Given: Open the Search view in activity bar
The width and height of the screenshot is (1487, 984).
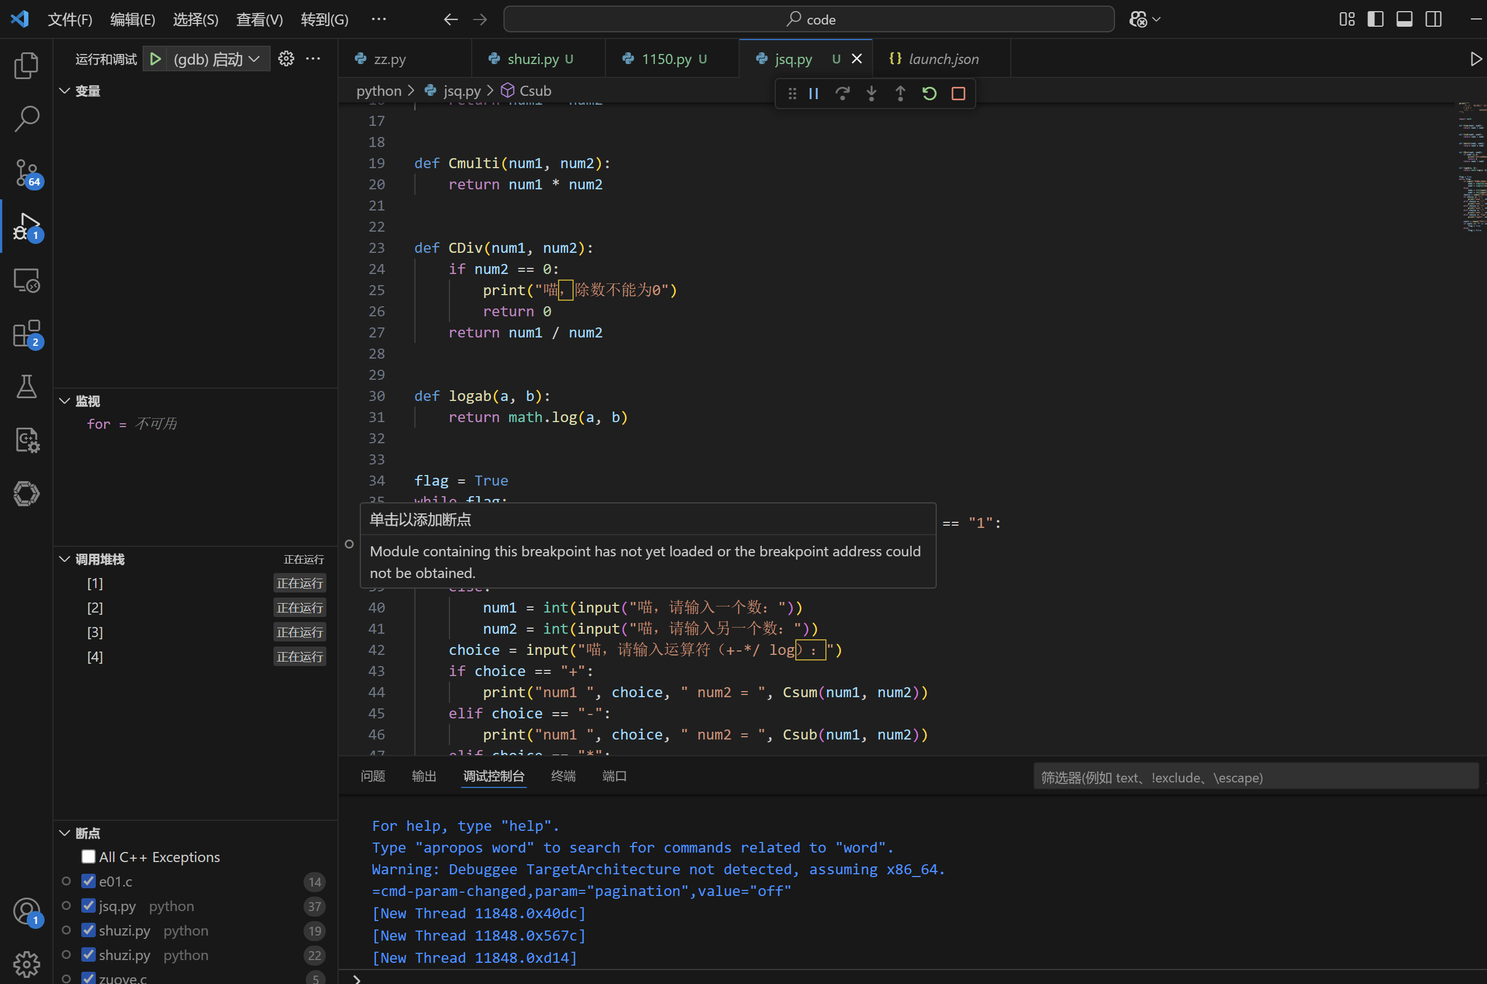Looking at the screenshot, I should pos(26,119).
